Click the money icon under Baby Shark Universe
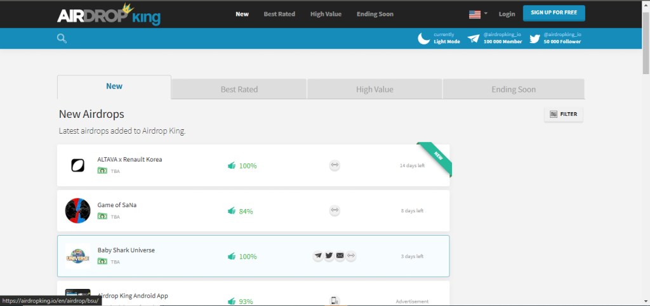Viewport: 650px width, 306px height. (102, 262)
